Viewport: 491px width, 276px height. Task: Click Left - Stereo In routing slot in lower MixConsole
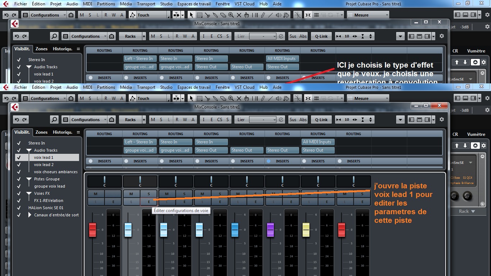click(x=140, y=142)
